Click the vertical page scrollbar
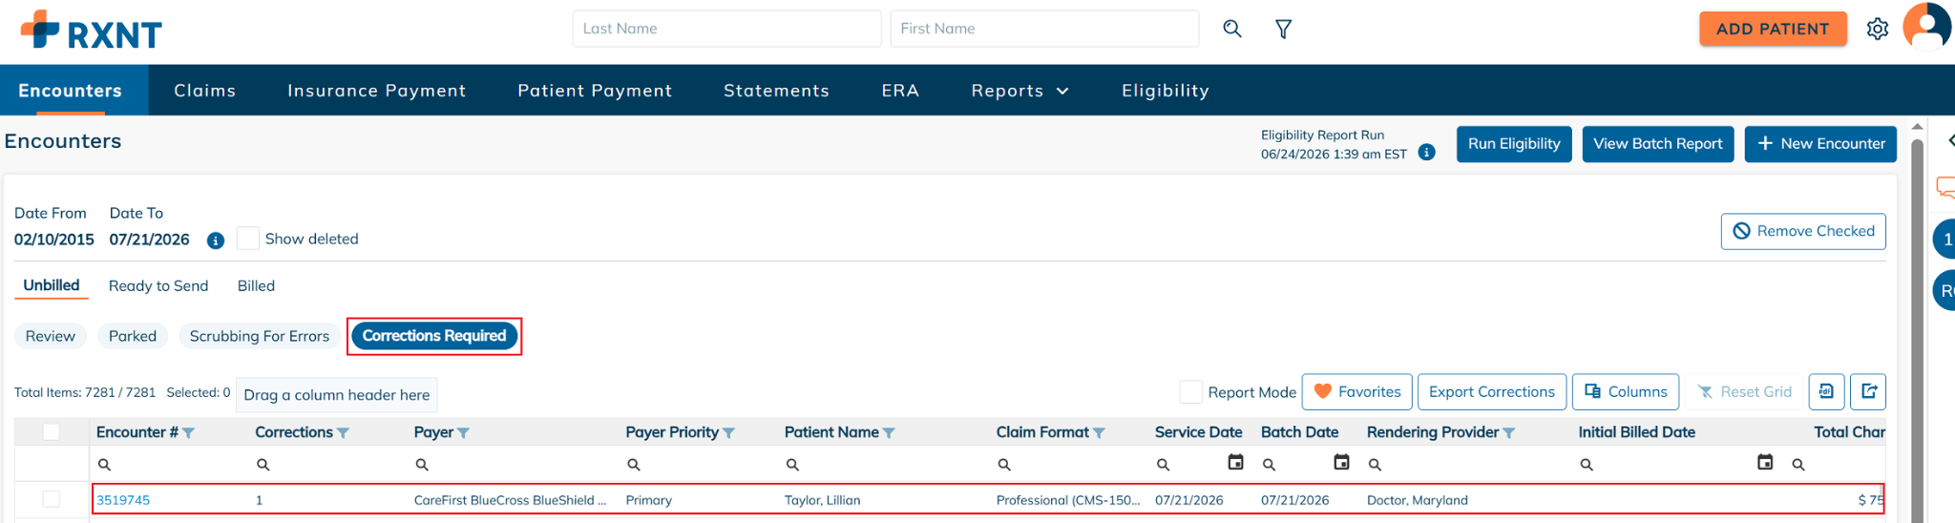 coord(1917,324)
